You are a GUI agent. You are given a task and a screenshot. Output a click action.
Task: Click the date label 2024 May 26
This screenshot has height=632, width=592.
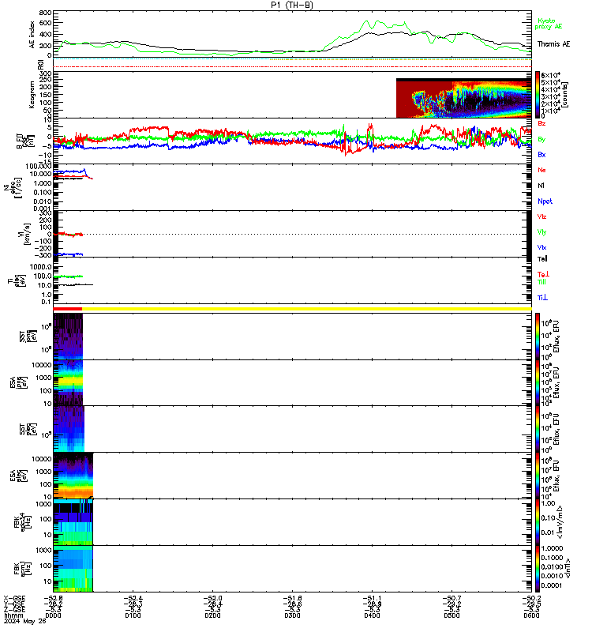pos(25,622)
